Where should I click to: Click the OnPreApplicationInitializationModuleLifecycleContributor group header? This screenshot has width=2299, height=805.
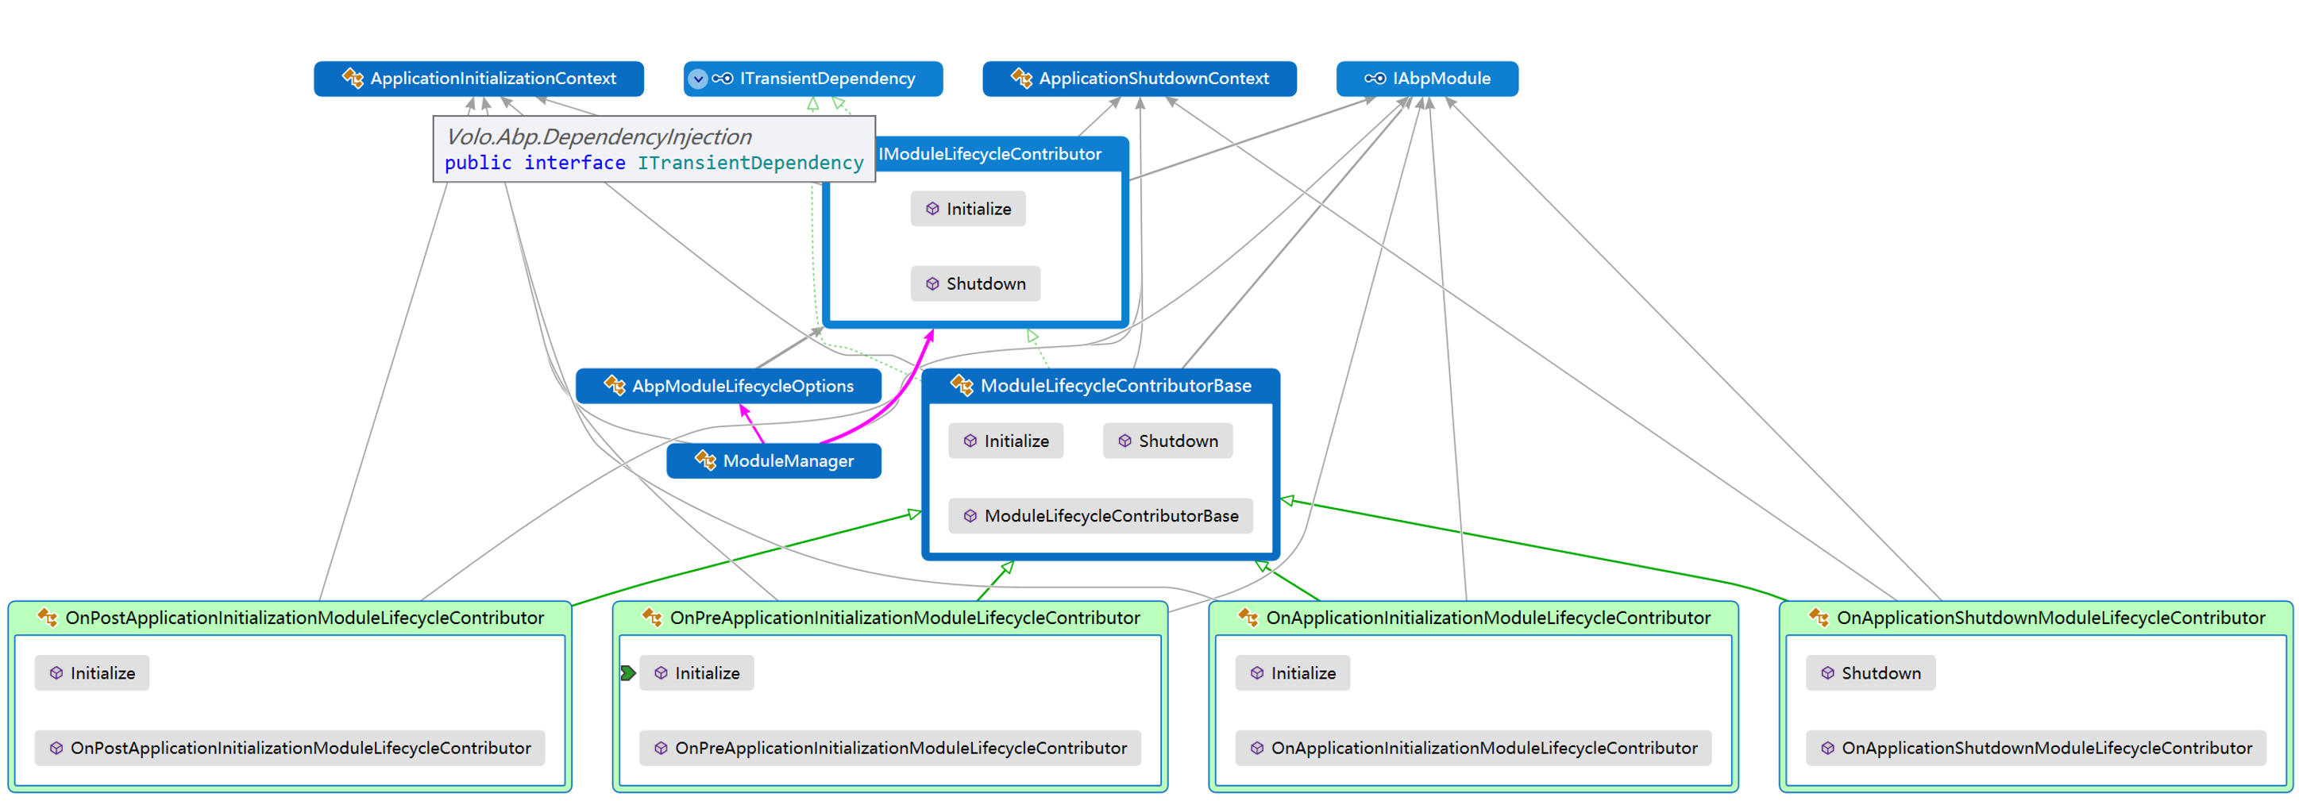click(x=903, y=618)
